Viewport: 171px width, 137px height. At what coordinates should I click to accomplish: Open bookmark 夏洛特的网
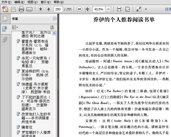pos(35,75)
